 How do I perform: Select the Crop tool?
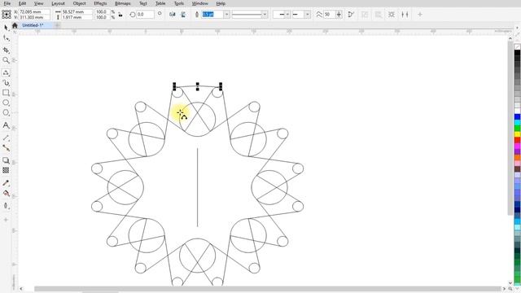[6, 50]
